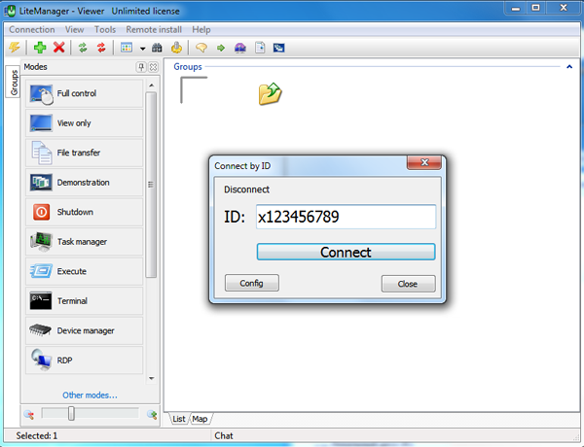Viewport: 584px width, 447px height.
Task: Click the red X delete connection icon
Action: point(59,48)
